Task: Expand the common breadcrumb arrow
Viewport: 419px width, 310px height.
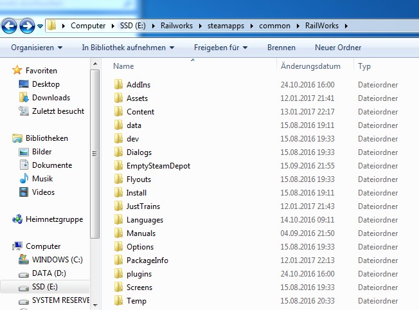Action: pos(298,26)
